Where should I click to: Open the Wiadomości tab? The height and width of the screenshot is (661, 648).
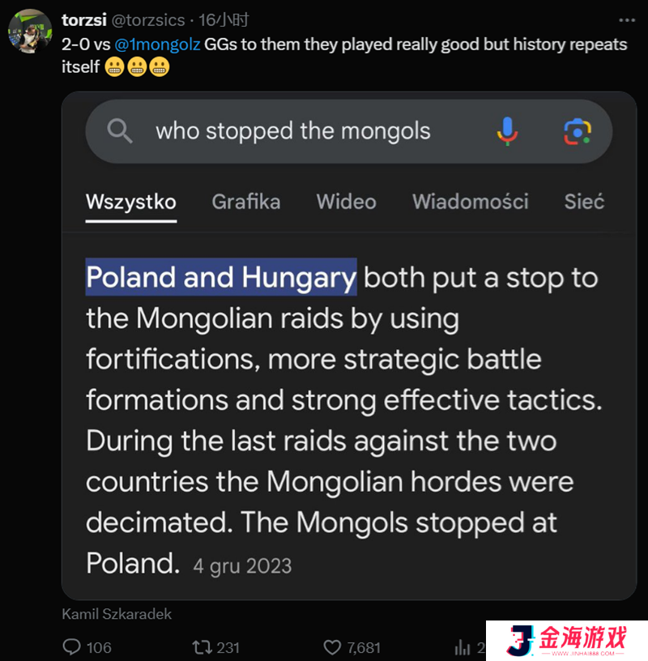tap(470, 202)
